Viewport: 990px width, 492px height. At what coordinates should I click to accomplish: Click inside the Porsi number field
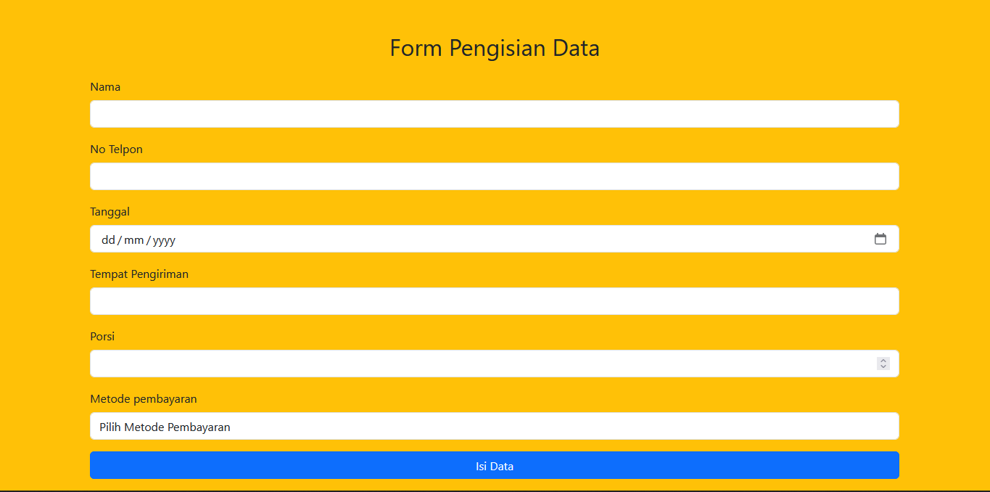pyautogui.click(x=479, y=364)
